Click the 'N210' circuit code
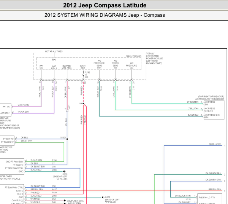Image resolution: width=228 pixels, height=204 pixels. click(188, 199)
